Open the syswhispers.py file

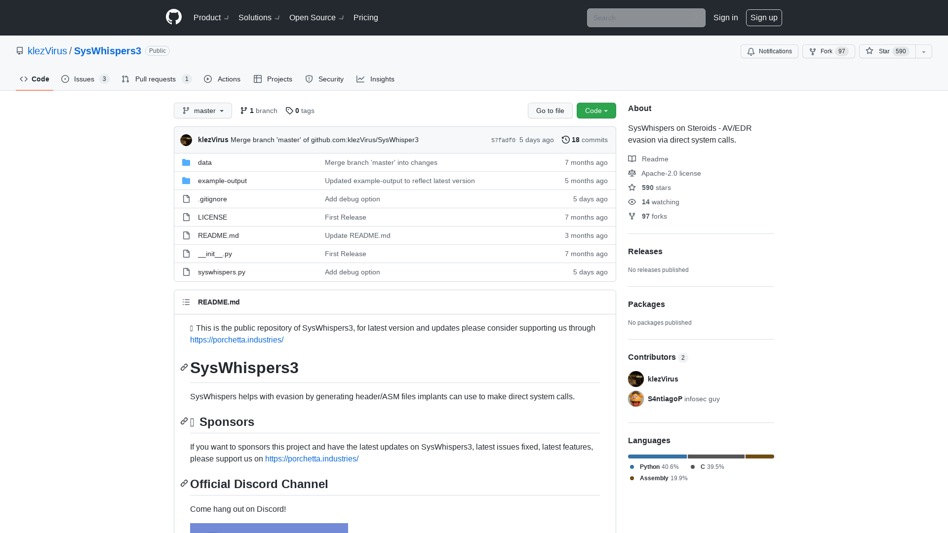[x=222, y=272]
